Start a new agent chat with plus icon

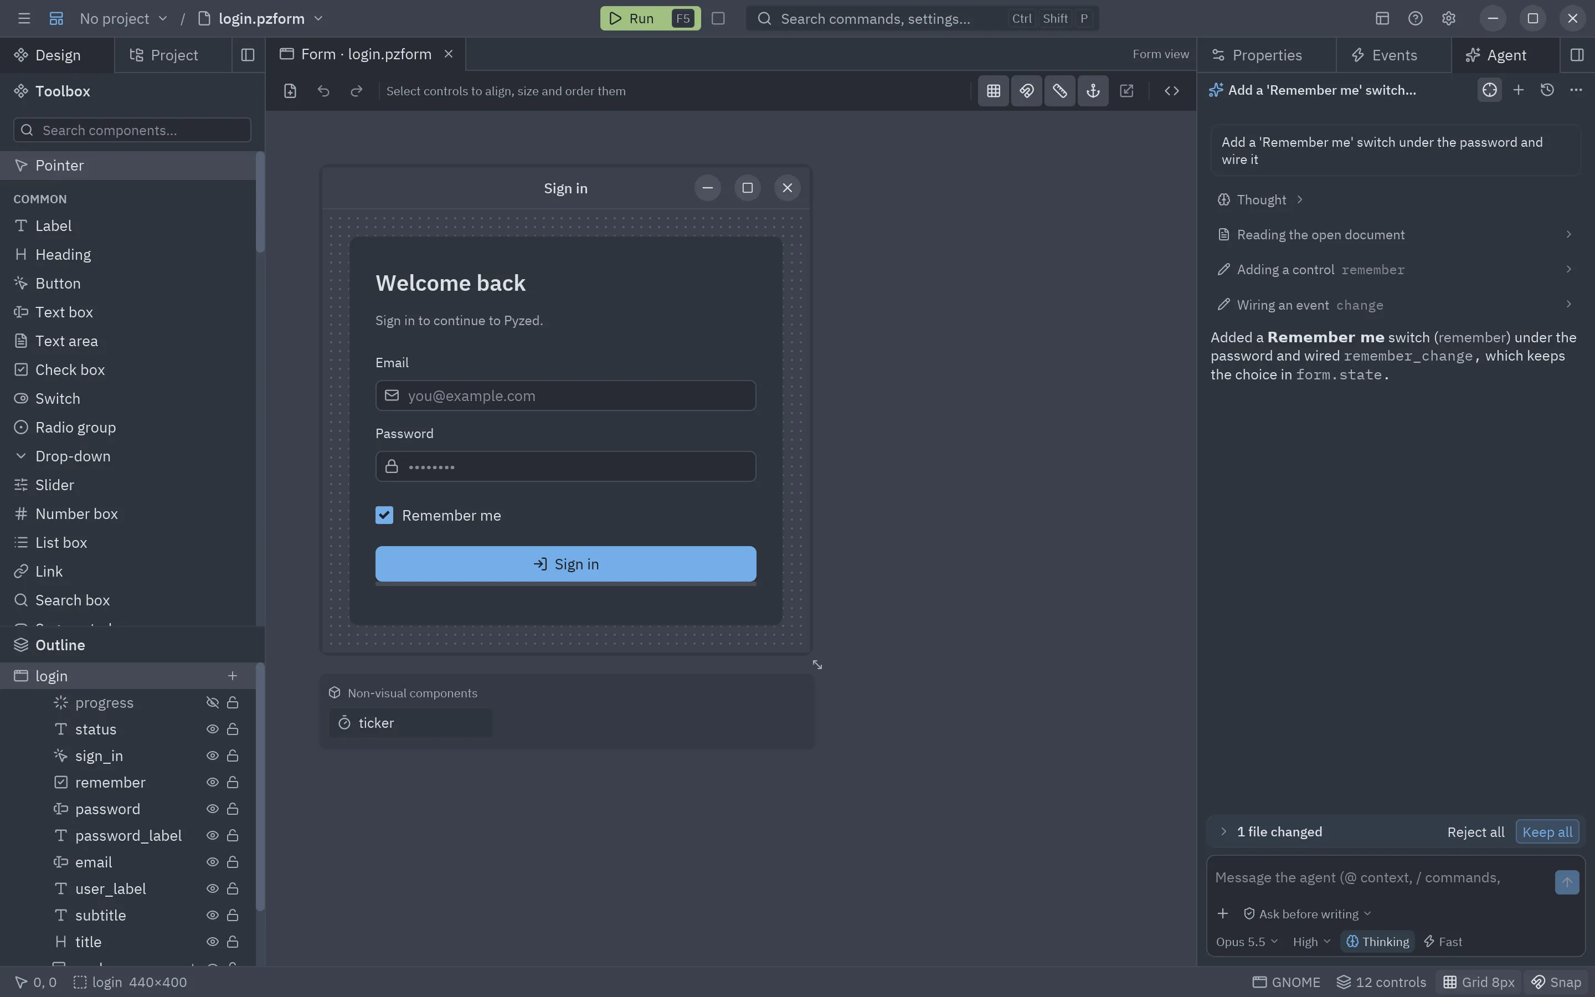(1518, 90)
